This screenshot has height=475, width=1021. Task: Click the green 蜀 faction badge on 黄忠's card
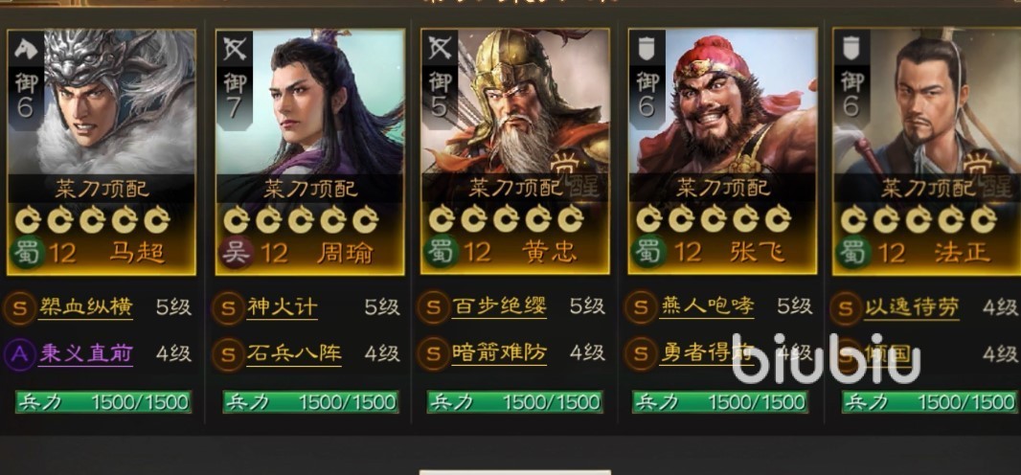point(441,253)
